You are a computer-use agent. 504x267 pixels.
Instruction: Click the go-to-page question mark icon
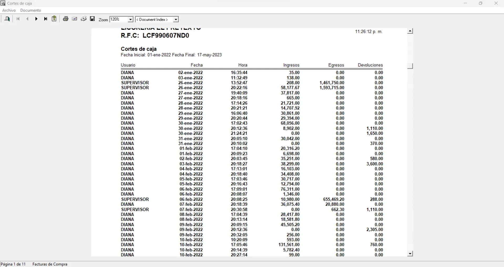pyautogui.click(x=54, y=19)
